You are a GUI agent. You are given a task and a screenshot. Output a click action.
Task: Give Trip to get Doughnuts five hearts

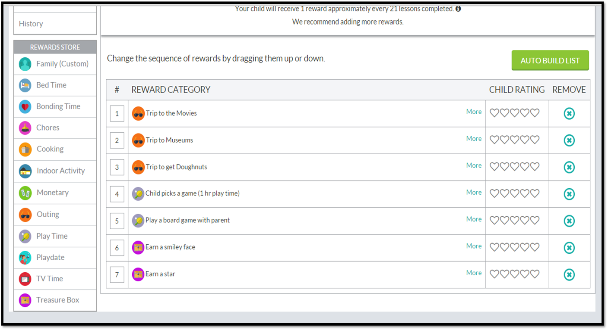(x=535, y=167)
